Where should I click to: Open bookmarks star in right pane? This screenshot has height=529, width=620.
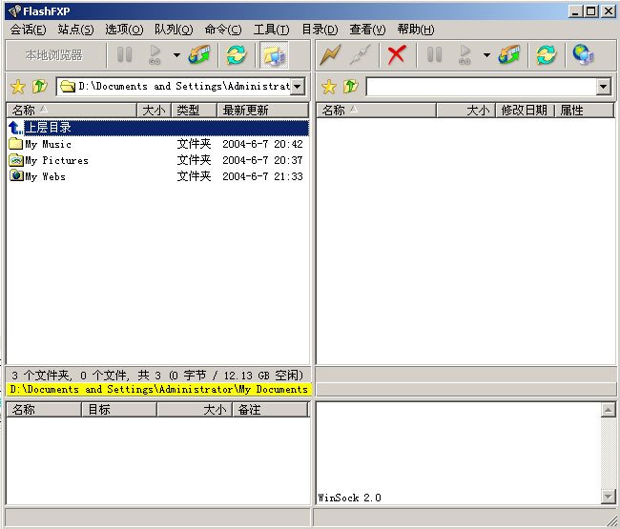328,86
